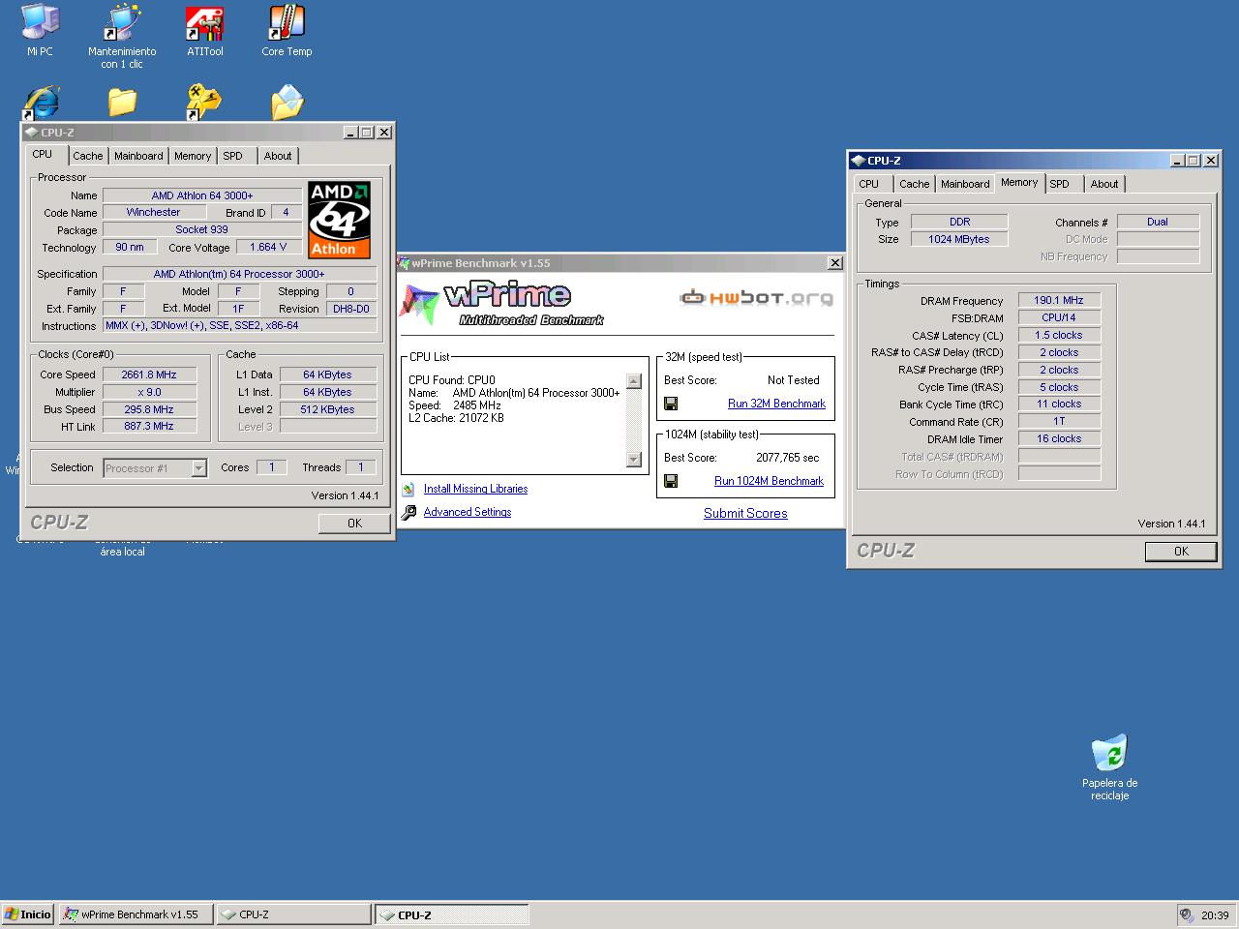Click the CPU List scrollbar up arrow

click(634, 381)
